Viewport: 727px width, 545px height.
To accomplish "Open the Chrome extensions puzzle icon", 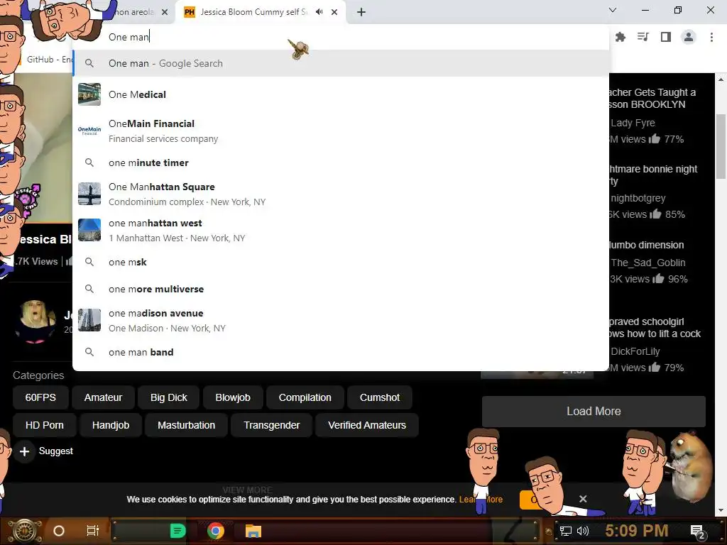I will 621,37.
